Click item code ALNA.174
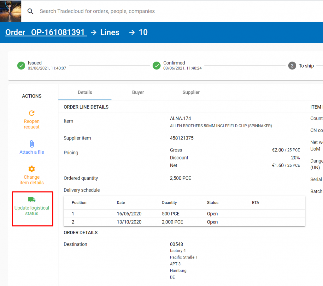The height and width of the screenshot is (286, 323). tap(180, 119)
